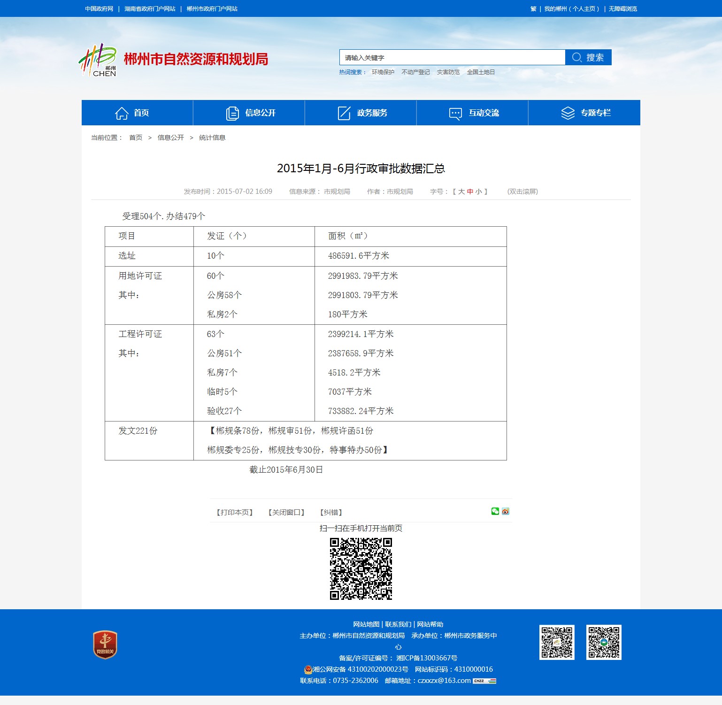Select hot search term 环境保护
This screenshot has width=722, height=705.
(x=383, y=72)
